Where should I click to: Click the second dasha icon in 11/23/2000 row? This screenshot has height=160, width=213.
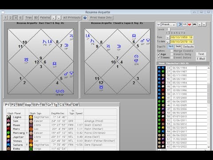coord(163,98)
